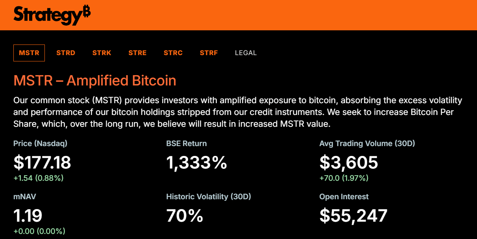Open the STRK tab

click(102, 53)
